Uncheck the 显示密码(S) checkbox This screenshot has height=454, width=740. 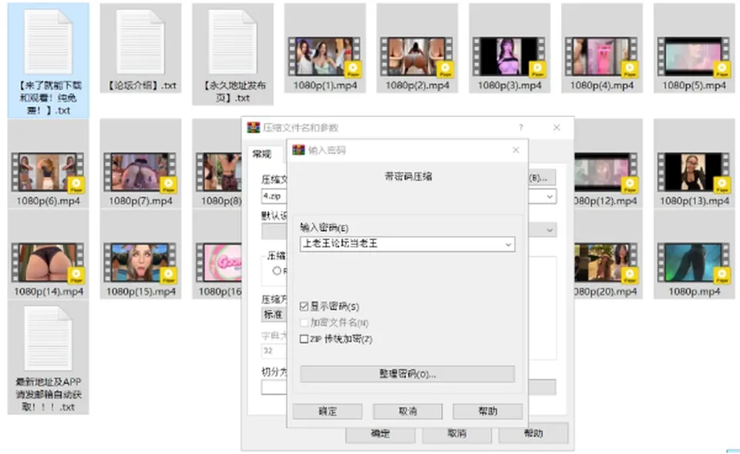click(304, 306)
